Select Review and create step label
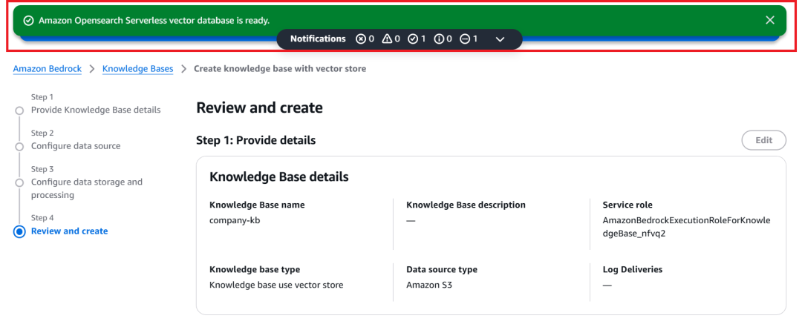The image size is (802, 330). coord(69,231)
